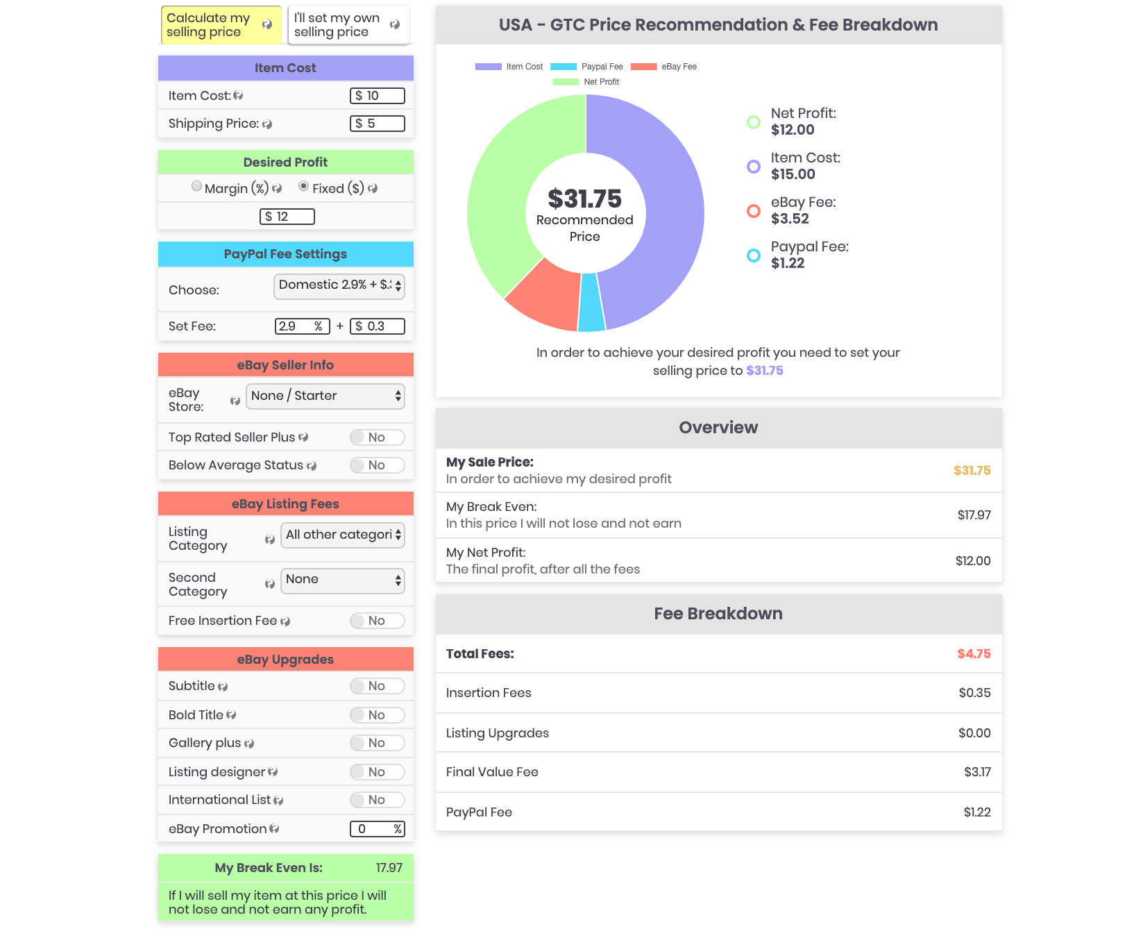Image resolution: width=1134 pixels, height=929 pixels.
Task: Click the Item Cost legend color swatch
Action: click(x=488, y=67)
